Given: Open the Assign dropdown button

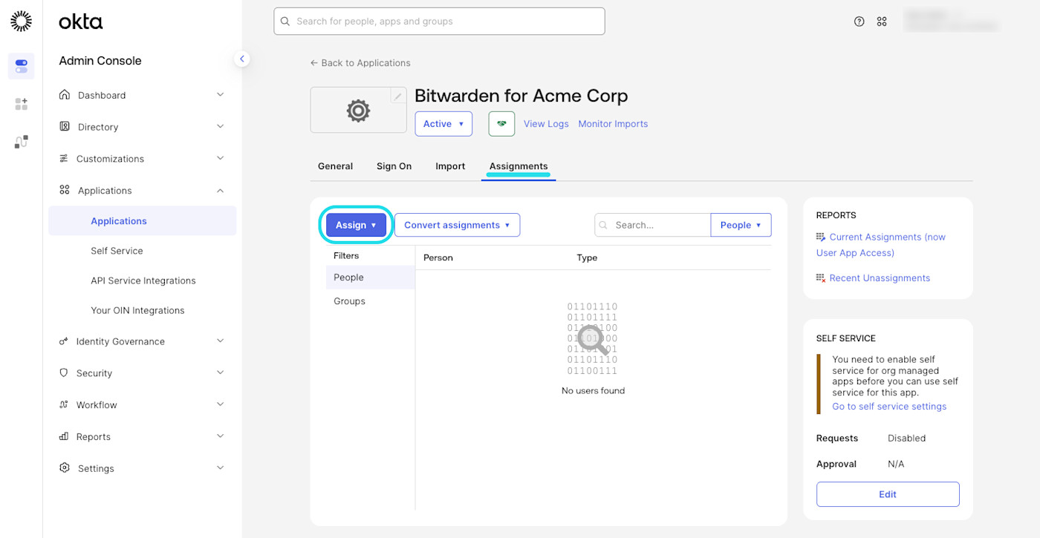Looking at the screenshot, I should point(356,225).
